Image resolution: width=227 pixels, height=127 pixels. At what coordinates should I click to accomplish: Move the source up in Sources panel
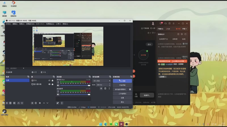click(44, 103)
